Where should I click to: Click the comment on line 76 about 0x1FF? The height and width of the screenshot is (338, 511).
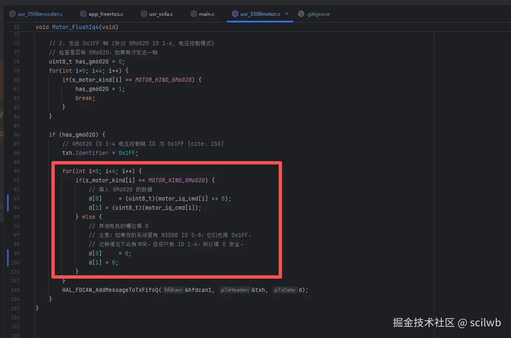click(x=131, y=43)
